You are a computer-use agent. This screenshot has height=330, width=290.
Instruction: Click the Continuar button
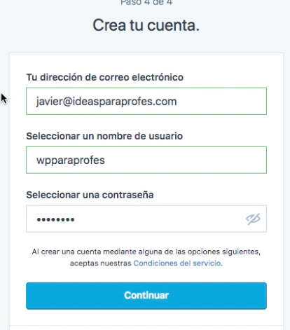(146, 296)
